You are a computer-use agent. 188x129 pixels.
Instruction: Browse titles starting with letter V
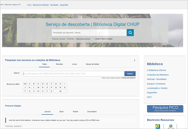pos(34,91)
